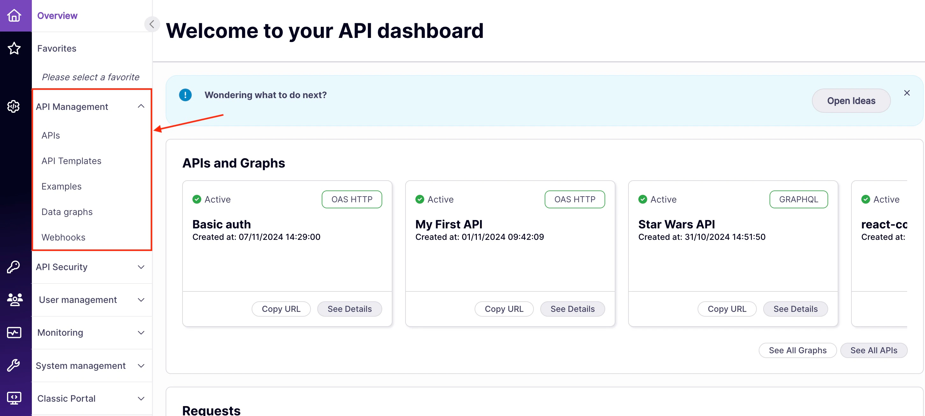925x416 pixels.
Task: Select the wrench icon for System management
Action: click(x=14, y=365)
